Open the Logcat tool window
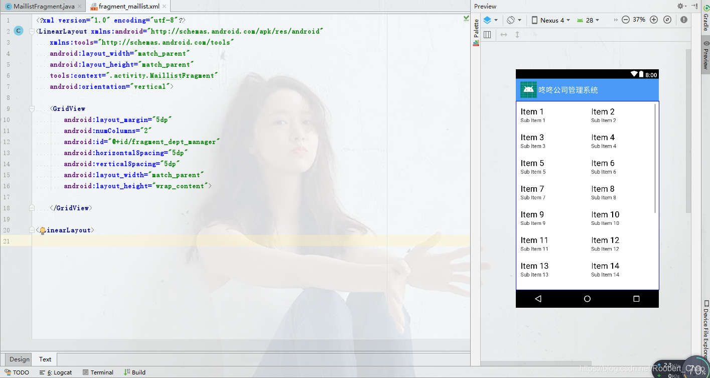 click(56, 372)
